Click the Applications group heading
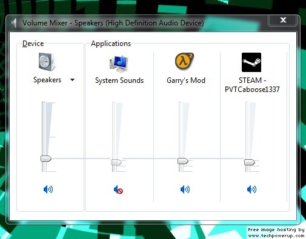 click(x=111, y=44)
